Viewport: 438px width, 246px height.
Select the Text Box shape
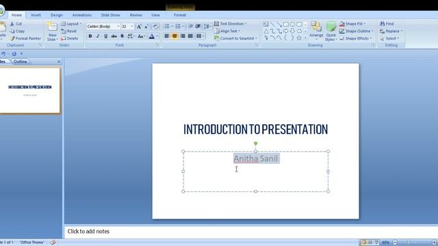[266, 25]
